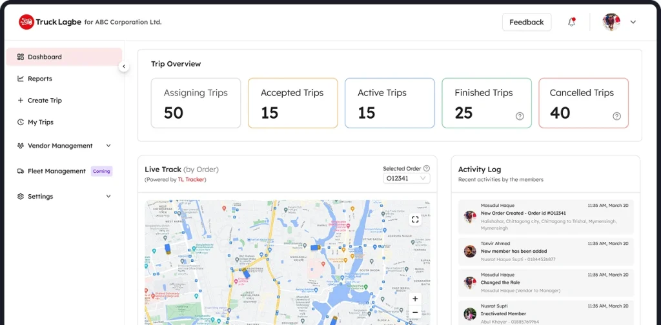Zoom in on the live map

[415, 299]
